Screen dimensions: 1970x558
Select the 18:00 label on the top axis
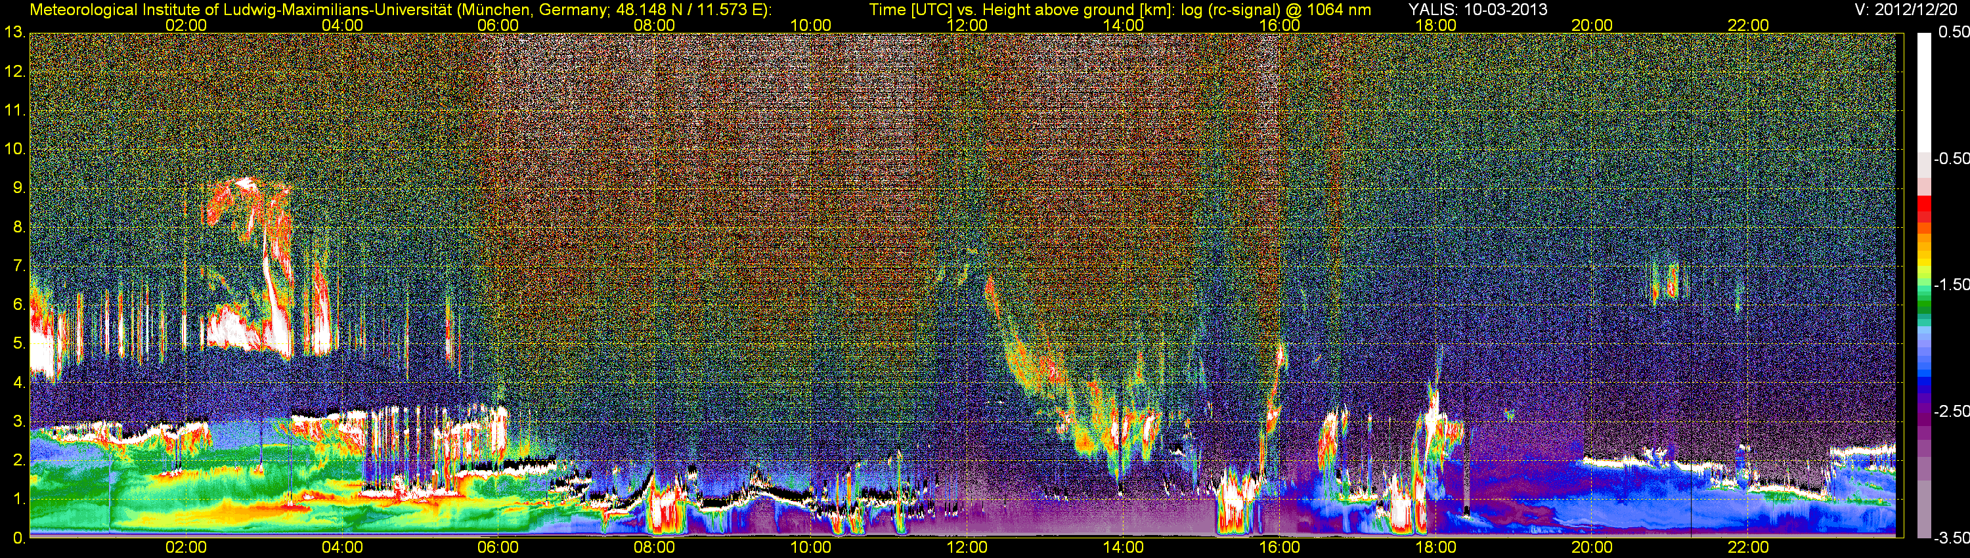tap(1436, 25)
